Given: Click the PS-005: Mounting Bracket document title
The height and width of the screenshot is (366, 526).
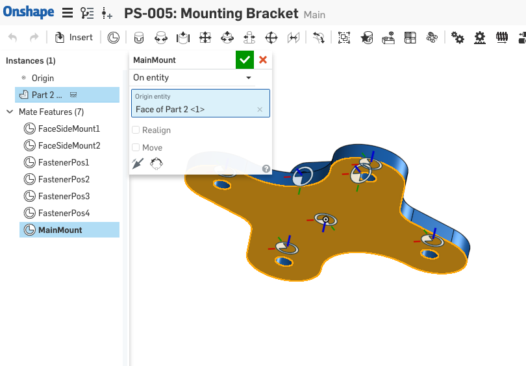Looking at the screenshot, I should [x=211, y=14].
